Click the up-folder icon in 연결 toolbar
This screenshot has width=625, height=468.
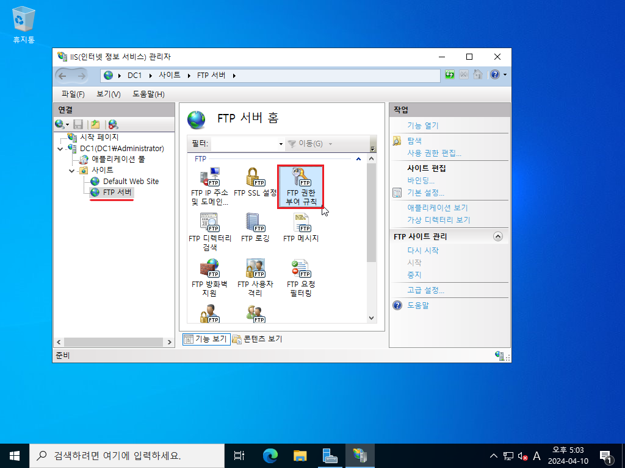[95, 124]
